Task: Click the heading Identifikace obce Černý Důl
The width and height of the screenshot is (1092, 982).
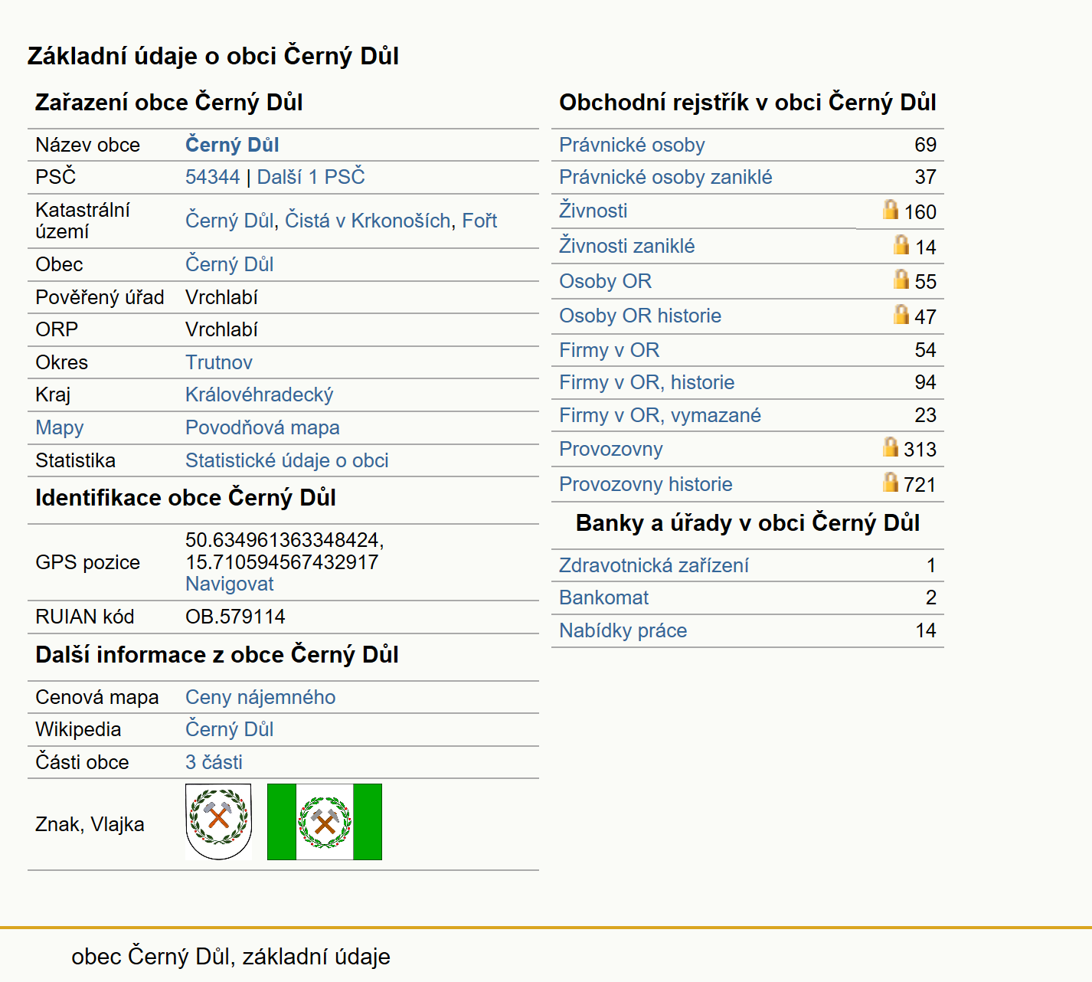Action: click(185, 498)
